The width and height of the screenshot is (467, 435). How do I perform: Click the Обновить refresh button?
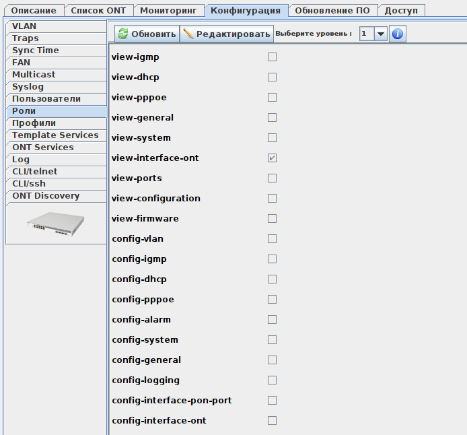(147, 34)
